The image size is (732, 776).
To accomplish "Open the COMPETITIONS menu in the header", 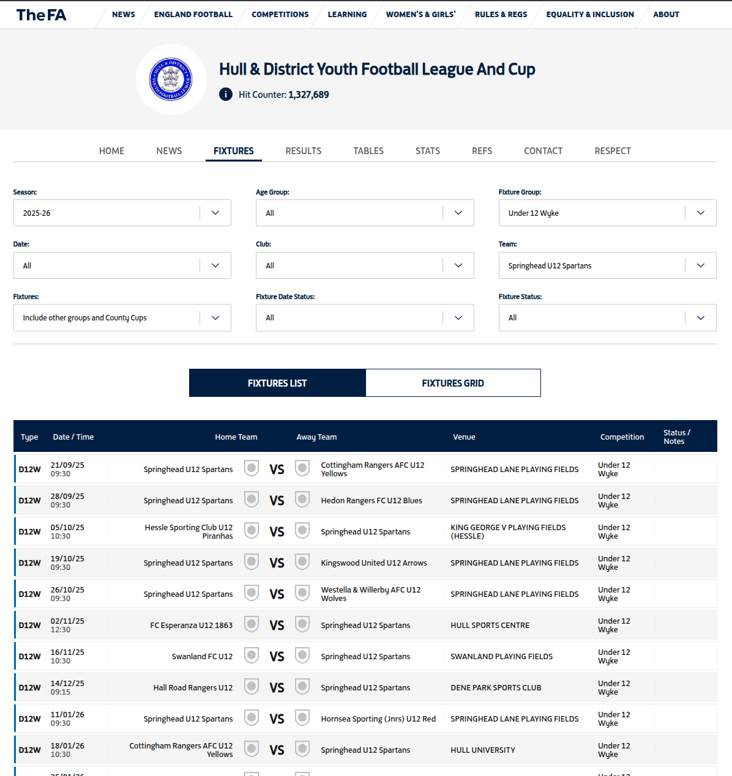I will point(280,14).
